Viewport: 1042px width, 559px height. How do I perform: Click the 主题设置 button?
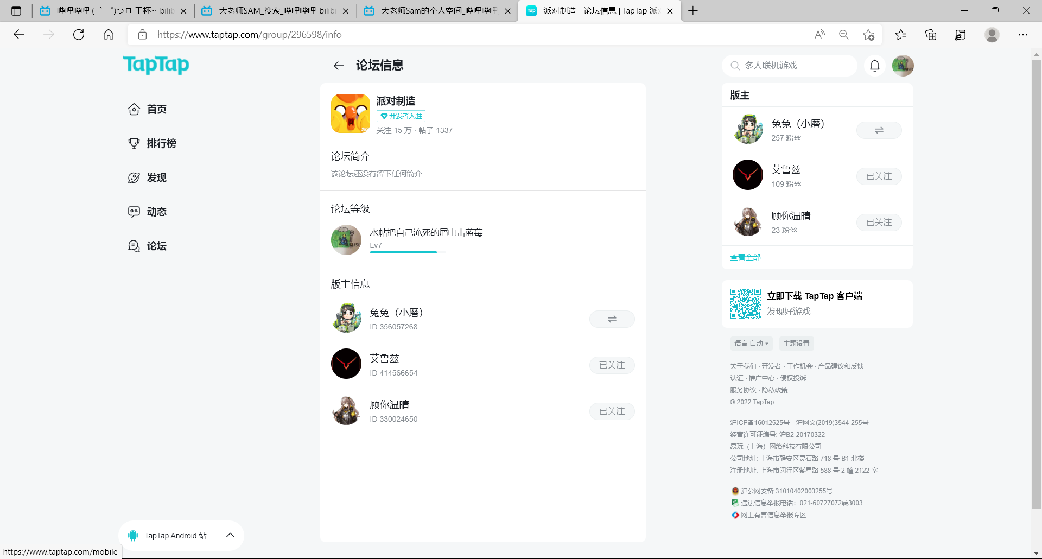pos(796,344)
